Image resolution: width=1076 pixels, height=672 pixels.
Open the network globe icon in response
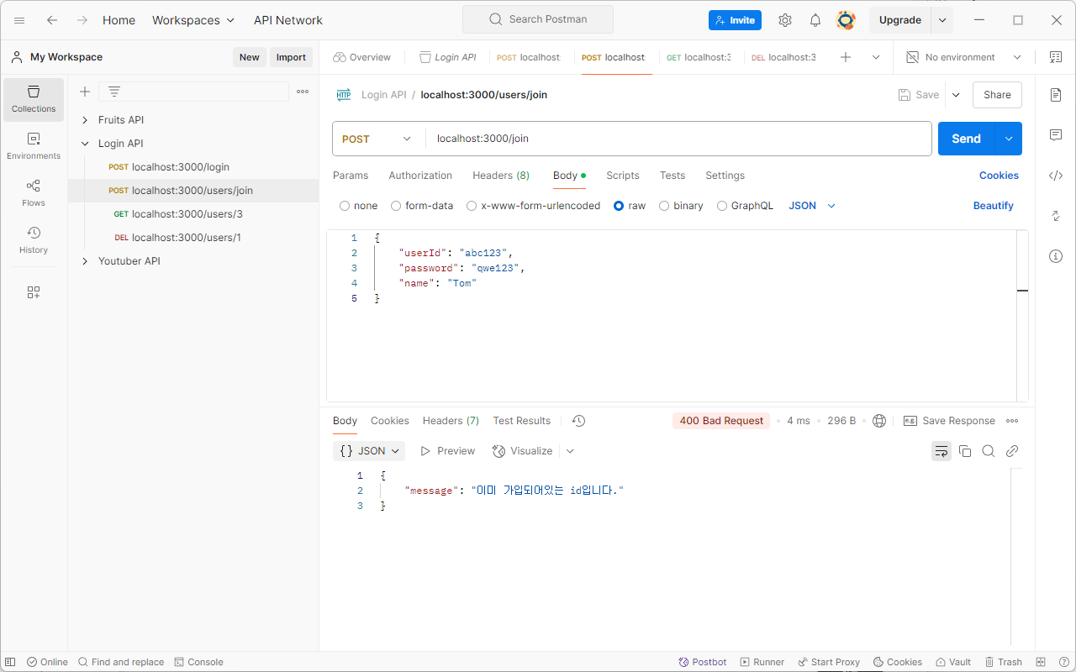click(879, 421)
